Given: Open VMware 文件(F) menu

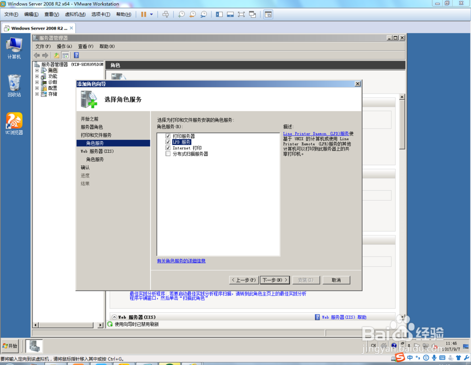Looking at the screenshot, I should (x=11, y=15).
